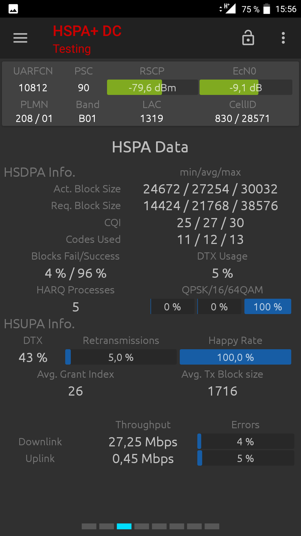This screenshot has height=536, width=301.
Task: Tap the H+ signal strength icon
Action: click(228, 8)
